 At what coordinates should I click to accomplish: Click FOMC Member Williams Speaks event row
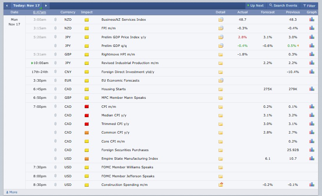(127, 167)
